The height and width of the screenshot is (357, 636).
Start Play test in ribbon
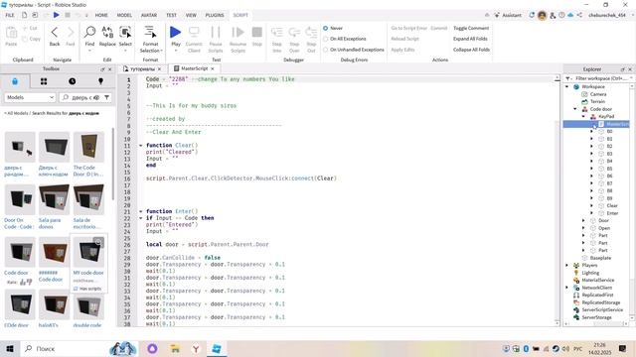coord(176,33)
